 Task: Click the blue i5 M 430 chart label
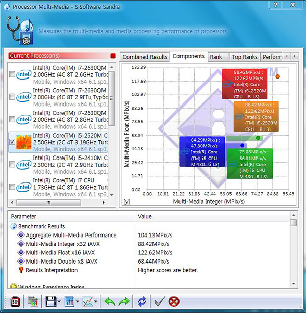(x=202, y=151)
